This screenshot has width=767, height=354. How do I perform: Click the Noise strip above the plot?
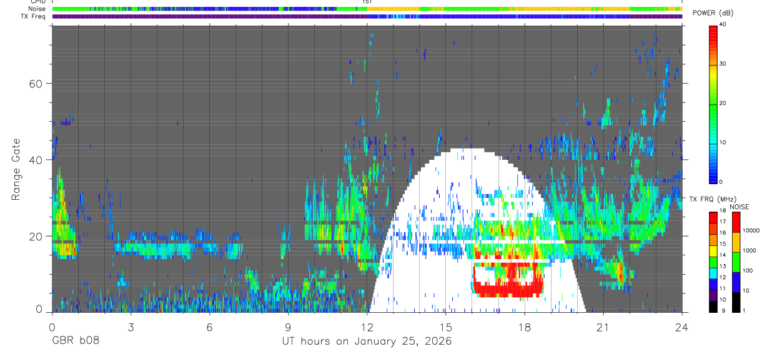367,9
